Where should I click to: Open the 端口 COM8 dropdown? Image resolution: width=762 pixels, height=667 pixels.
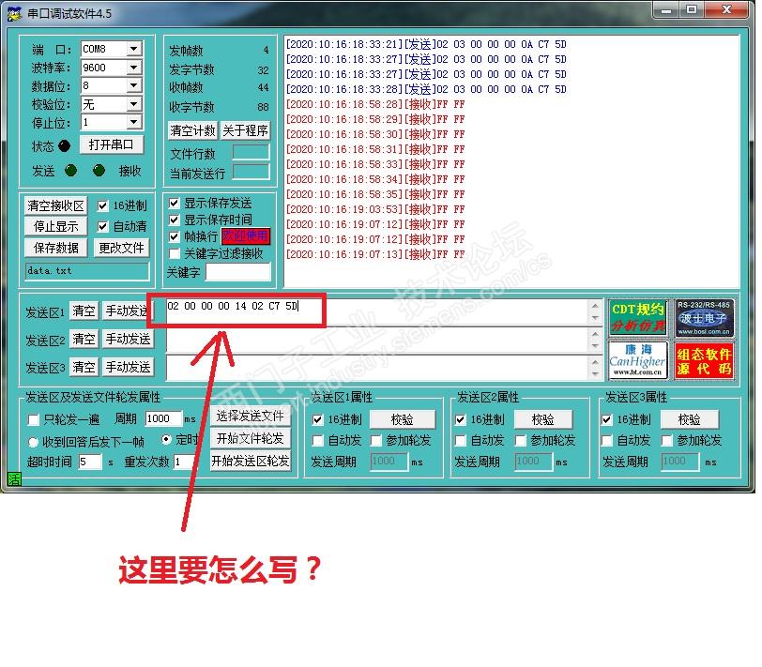pos(133,49)
